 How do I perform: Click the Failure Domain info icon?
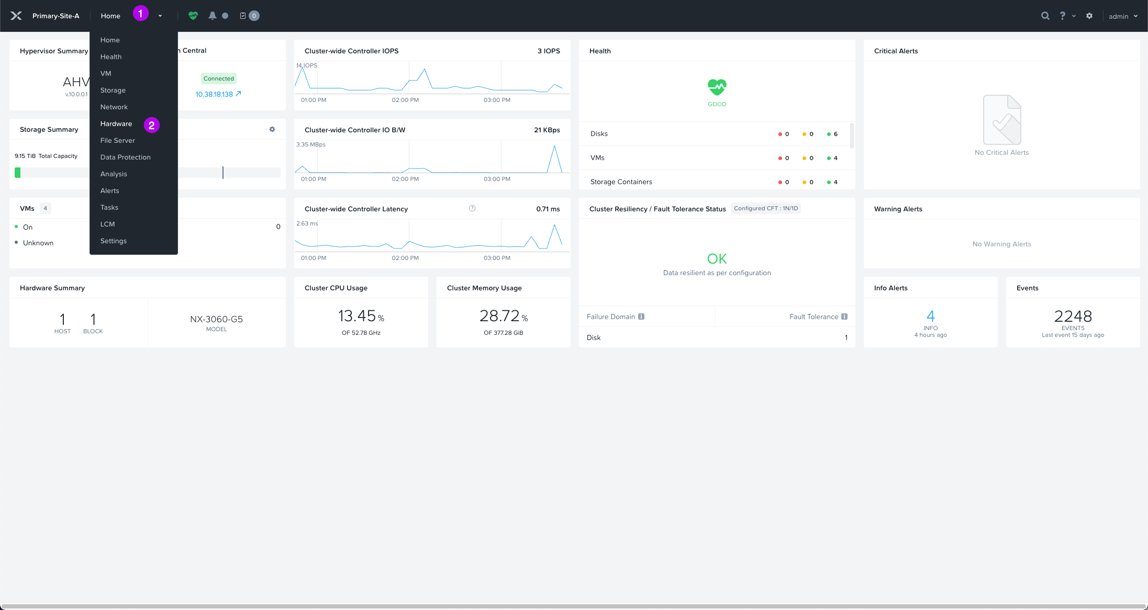tap(641, 317)
